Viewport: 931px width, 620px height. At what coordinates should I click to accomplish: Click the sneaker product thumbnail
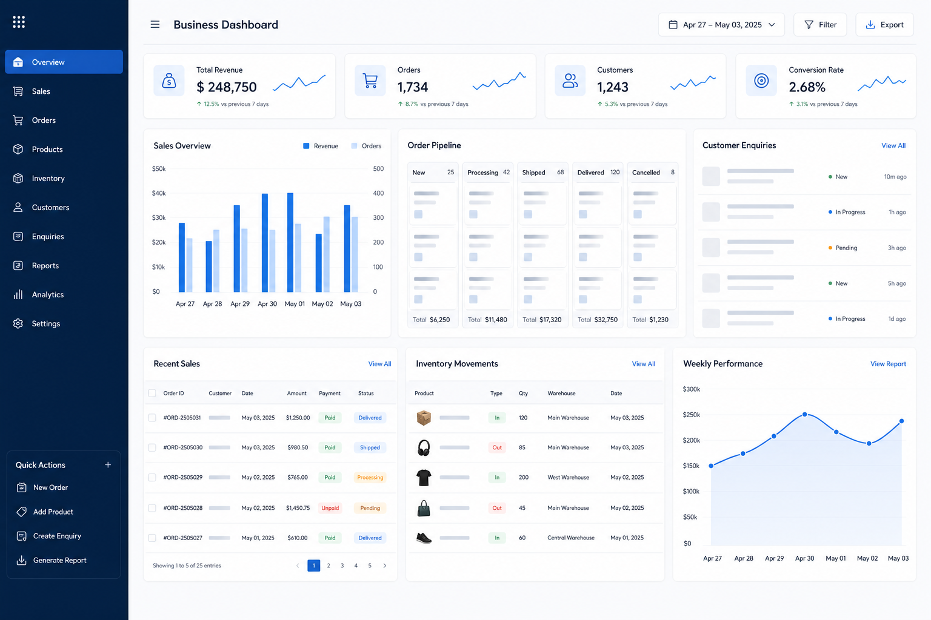tap(424, 538)
